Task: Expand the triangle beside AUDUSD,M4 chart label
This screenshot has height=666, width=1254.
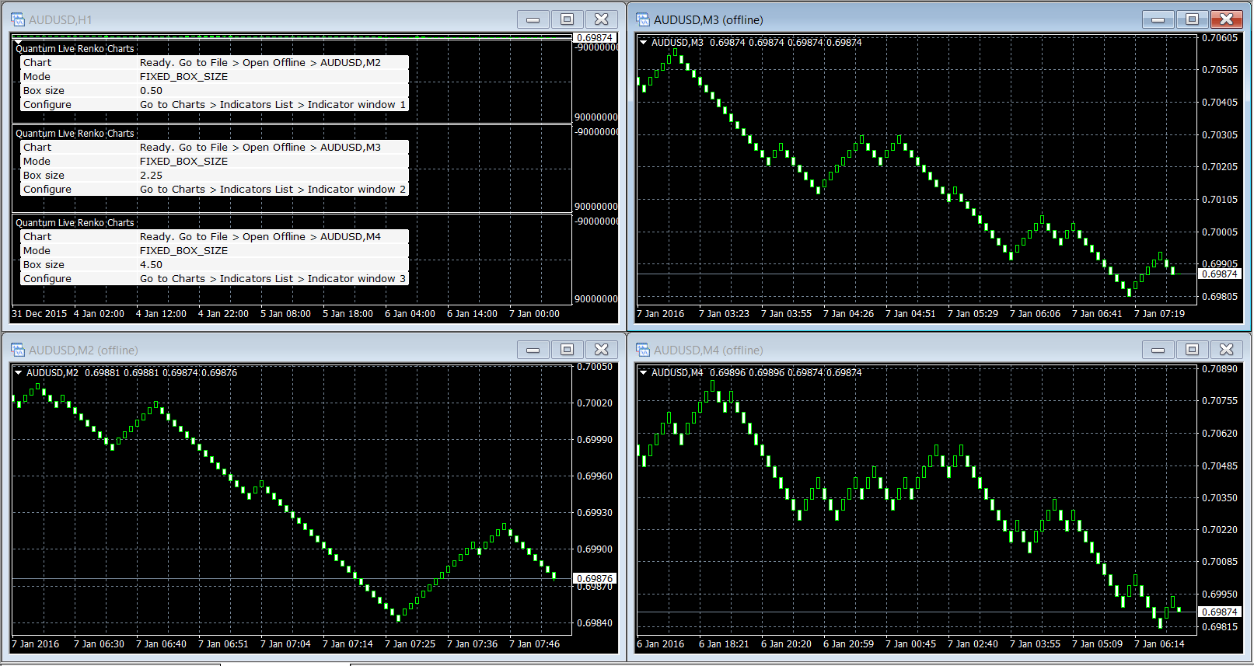Action: 644,373
